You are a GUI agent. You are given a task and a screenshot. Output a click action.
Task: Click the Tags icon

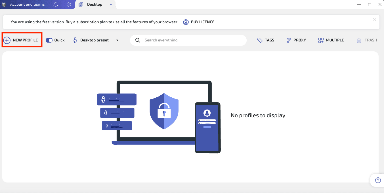point(260,40)
